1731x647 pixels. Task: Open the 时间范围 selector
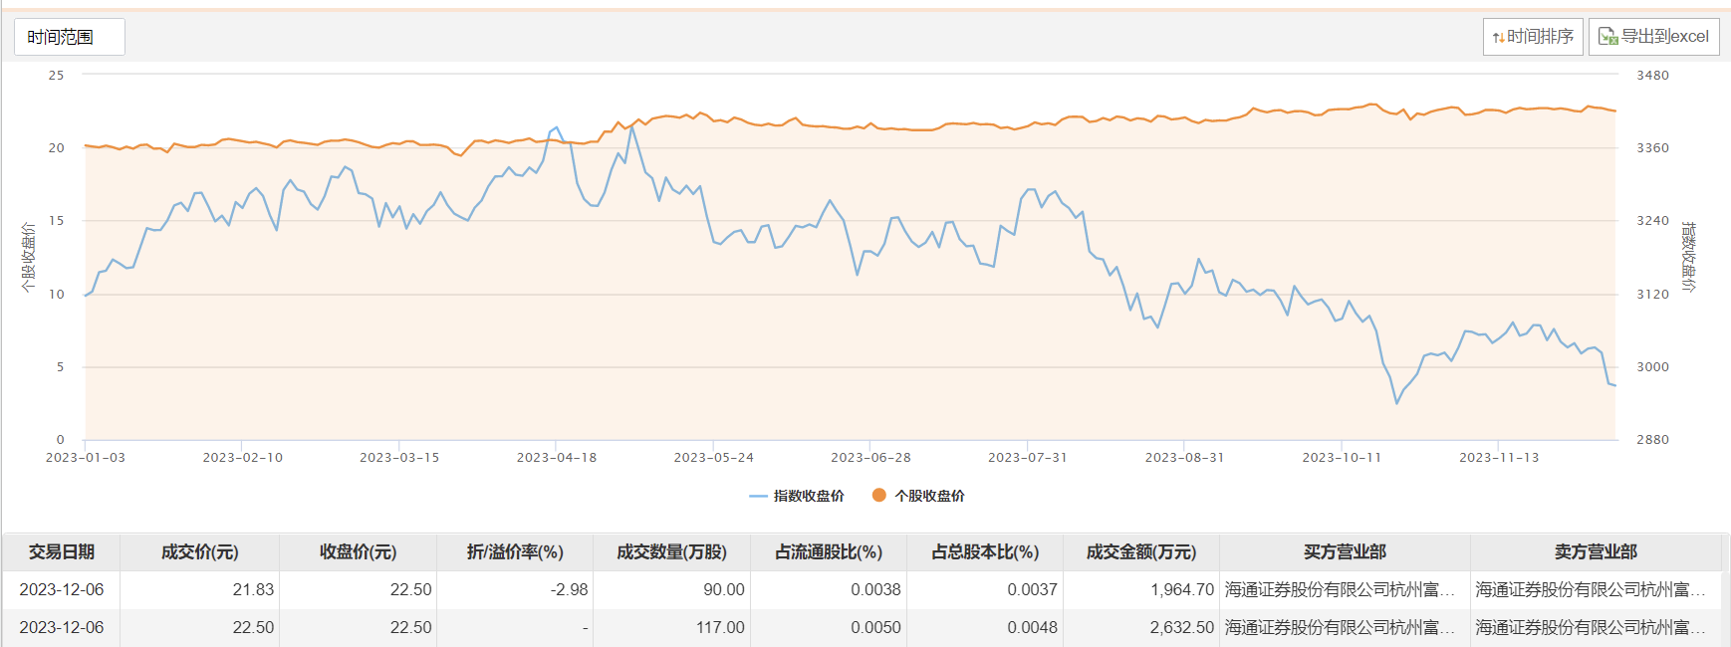[69, 37]
